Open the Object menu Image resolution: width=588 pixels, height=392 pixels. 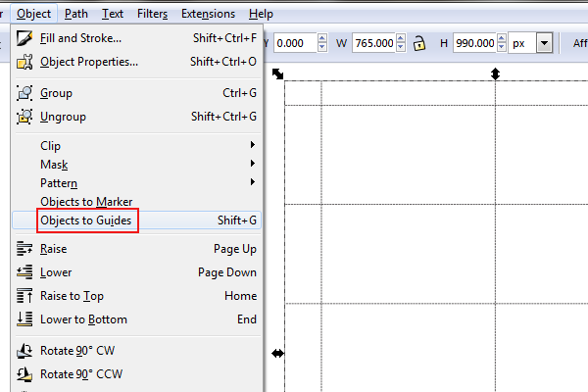tap(33, 14)
